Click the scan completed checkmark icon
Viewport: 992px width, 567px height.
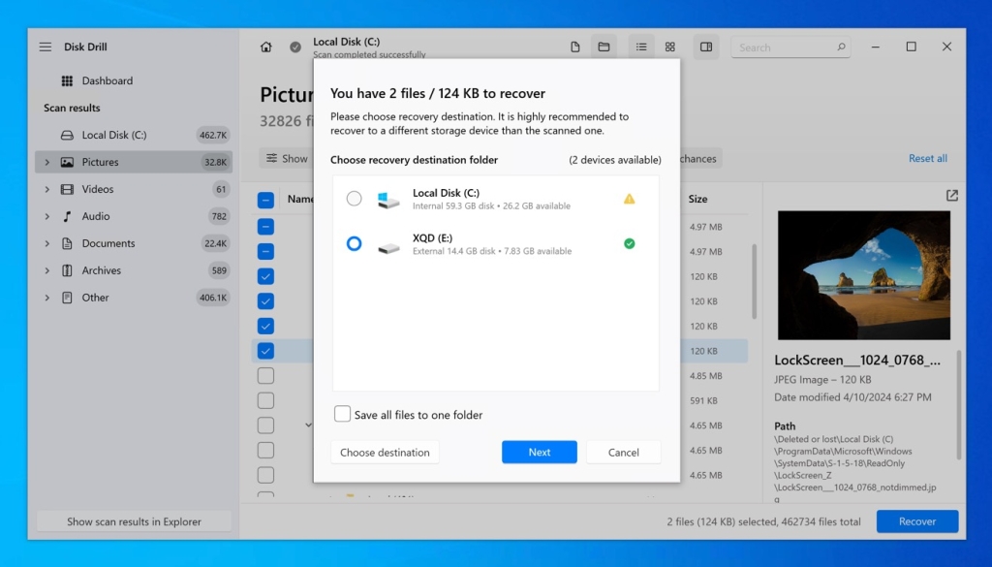click(294, 46)
